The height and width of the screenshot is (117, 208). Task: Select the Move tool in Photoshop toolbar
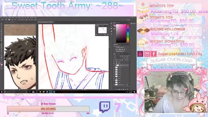(x=1, y=24)
